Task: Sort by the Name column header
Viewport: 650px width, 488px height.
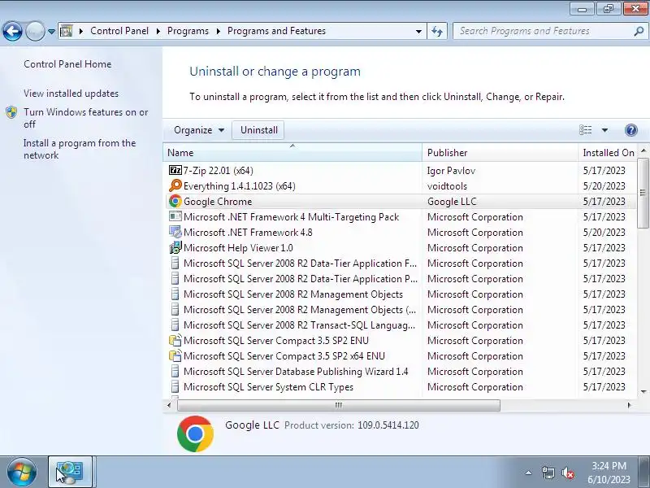Action: coord(292,153)
